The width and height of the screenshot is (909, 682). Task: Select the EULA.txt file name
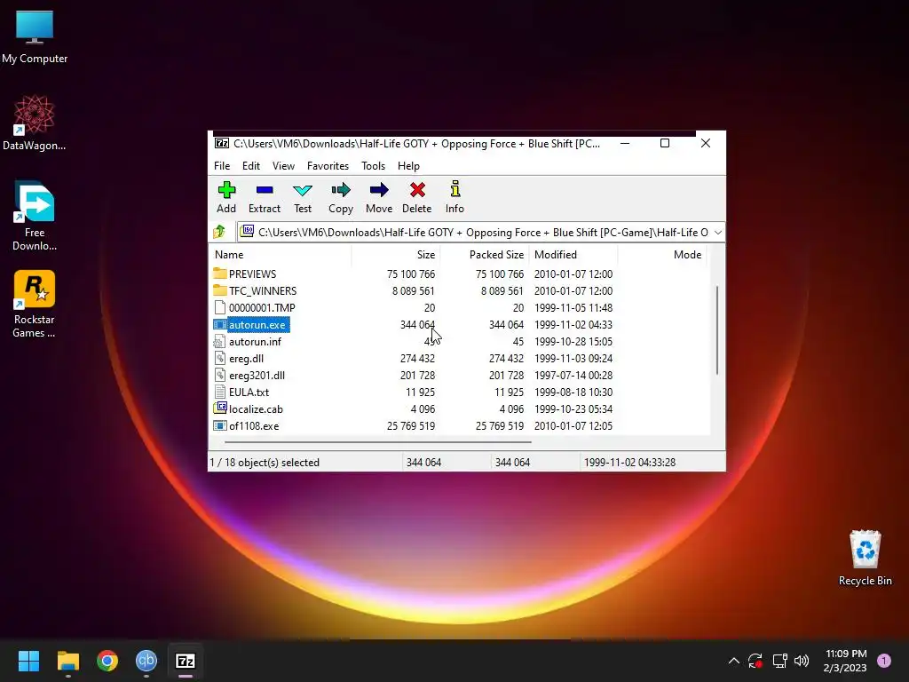[x=249, y=392]
